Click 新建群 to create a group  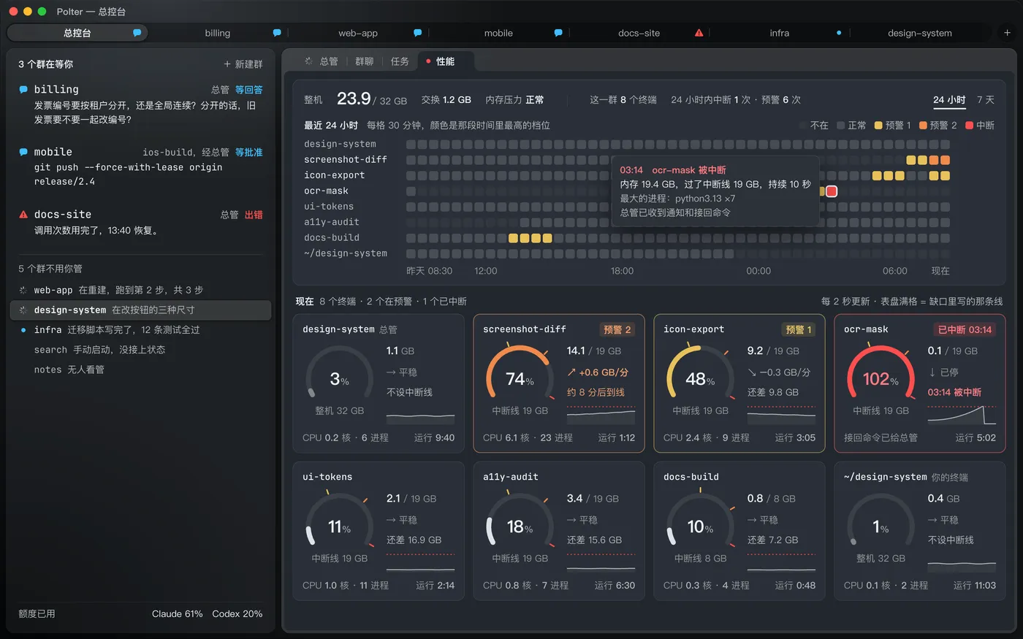click(243, 64)
